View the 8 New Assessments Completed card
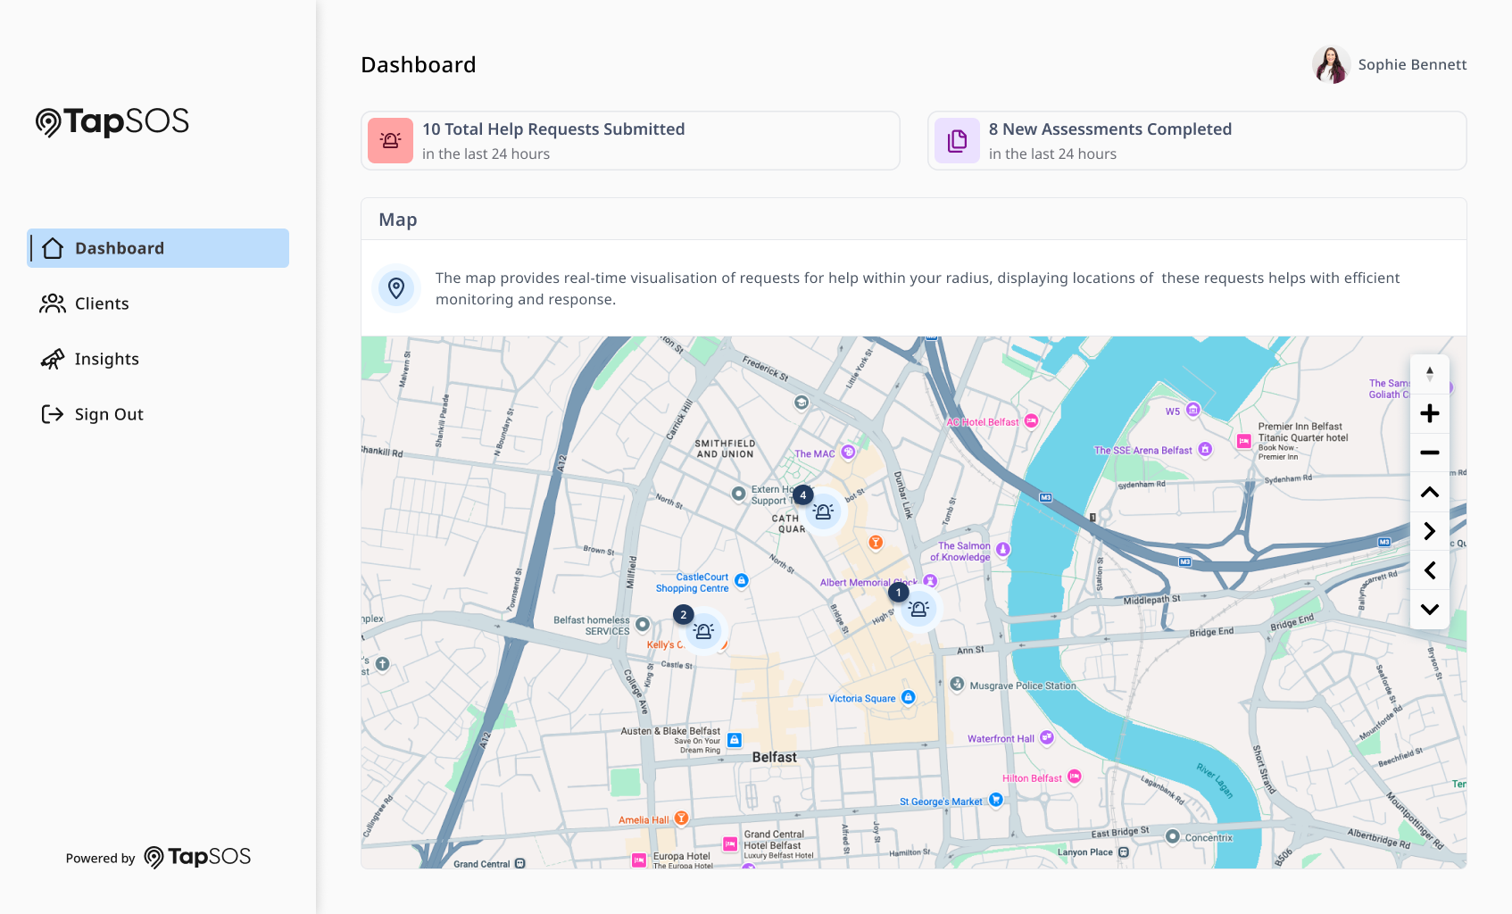The height and width of the screenshot is (914, 1512). (x=1197, y=140)
